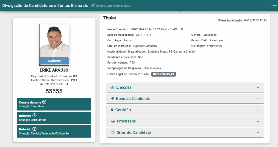Click the Consta da urna status panel

(x=54, y=104)
